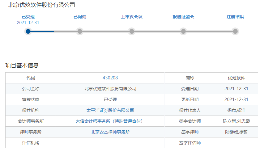Select the grey 已问询 timeline node
Viewport: 264px width, 156px height.
point(80,31)
